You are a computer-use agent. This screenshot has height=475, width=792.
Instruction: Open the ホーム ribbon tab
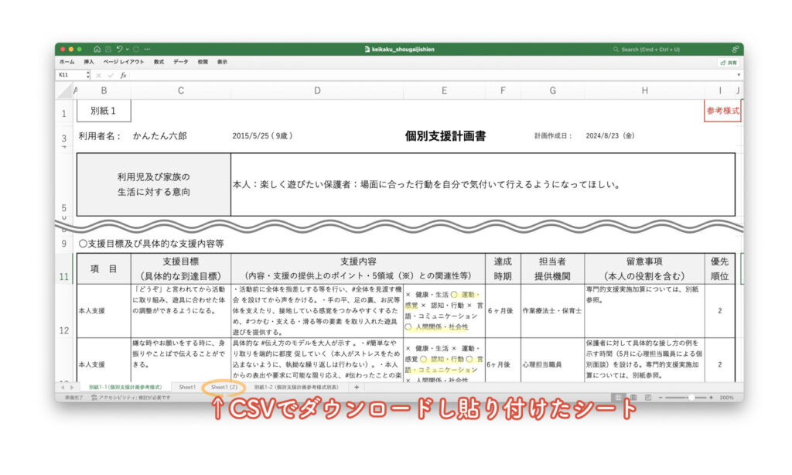coord(67,62)
